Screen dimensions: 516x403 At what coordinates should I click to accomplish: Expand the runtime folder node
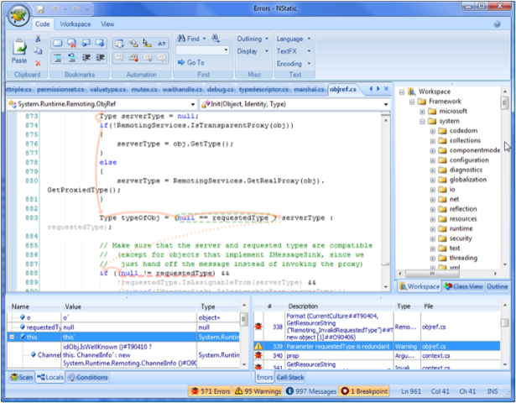tap(433, 229)
